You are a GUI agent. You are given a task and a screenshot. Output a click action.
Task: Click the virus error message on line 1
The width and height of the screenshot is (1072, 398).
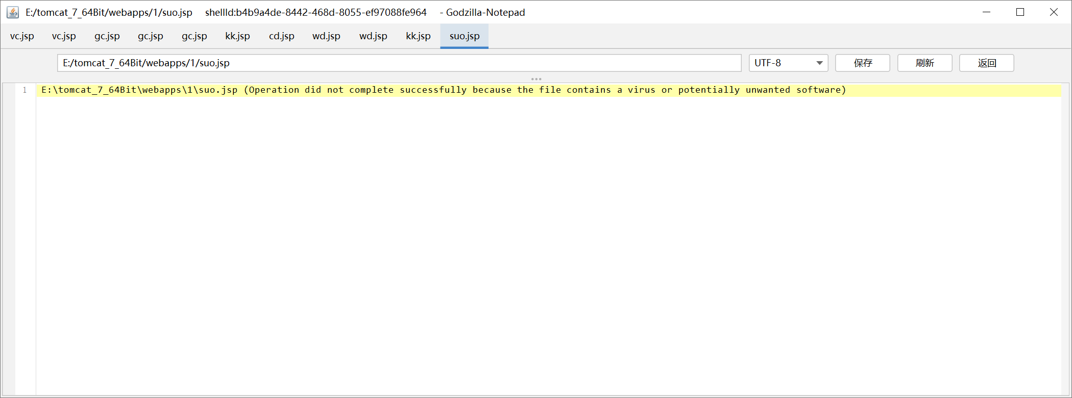(x=444, y=90)
